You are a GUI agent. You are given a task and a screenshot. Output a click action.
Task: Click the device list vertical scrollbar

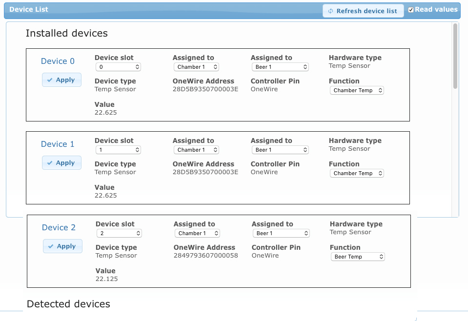pyautogui.click(x=455, y=56)
